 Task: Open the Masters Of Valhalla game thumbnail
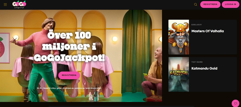179,37
